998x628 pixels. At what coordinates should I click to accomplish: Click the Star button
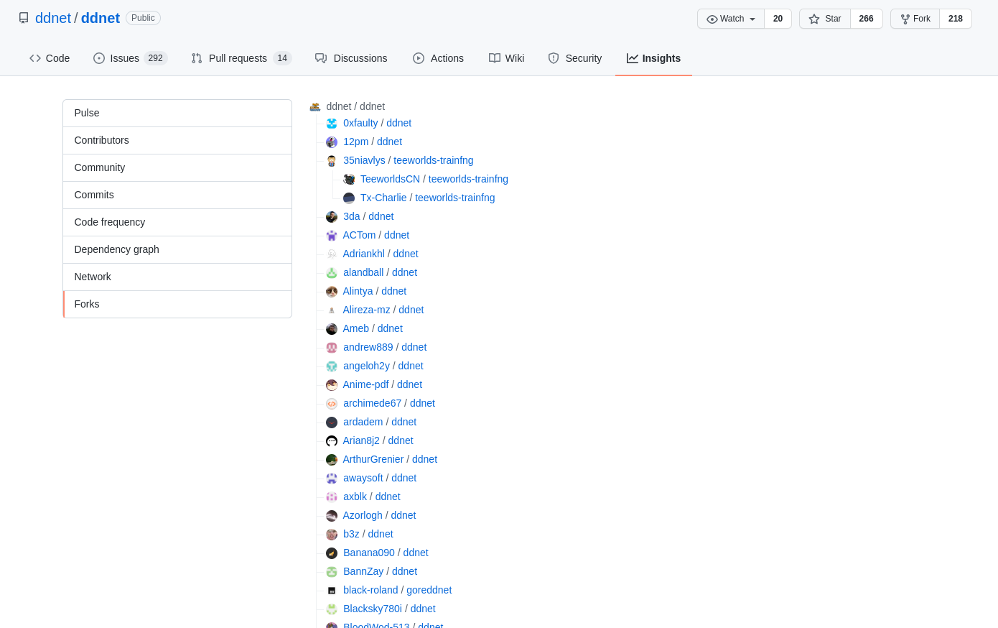pyautogui.click(x=825, y=19)
